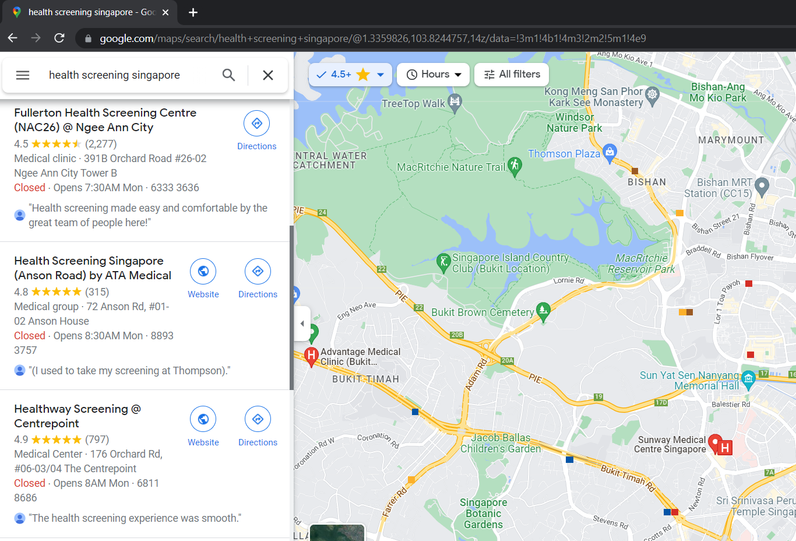Open the rating dropdown arrow beside 4.5+

[x=381, y=75]
